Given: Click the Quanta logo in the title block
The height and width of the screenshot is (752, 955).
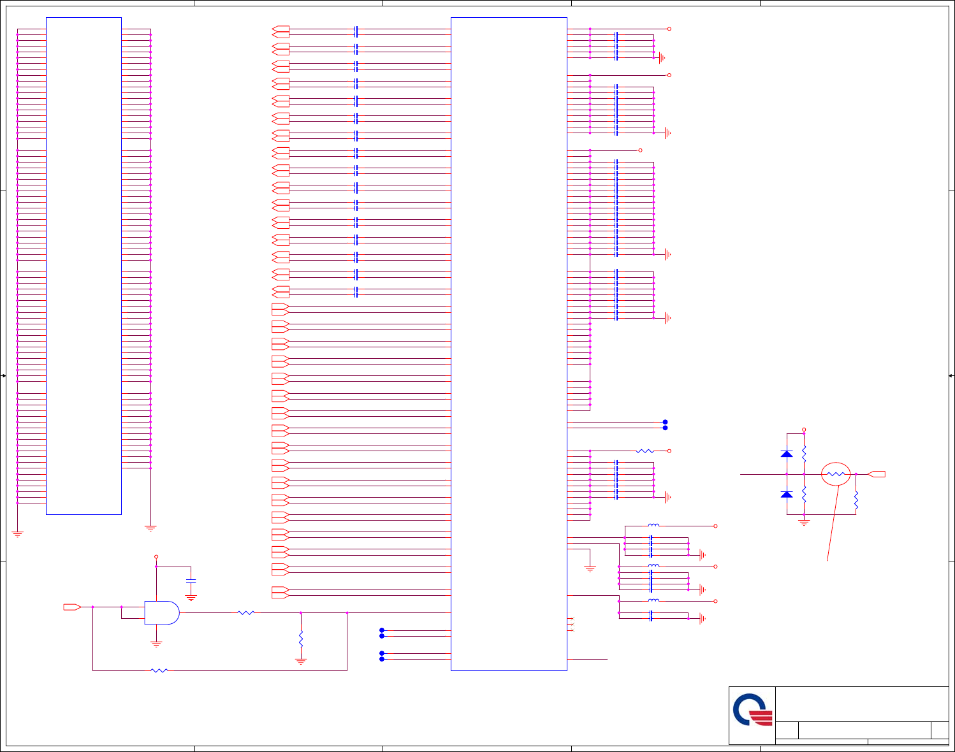Looking at the screenshot, I should point(752,710).
